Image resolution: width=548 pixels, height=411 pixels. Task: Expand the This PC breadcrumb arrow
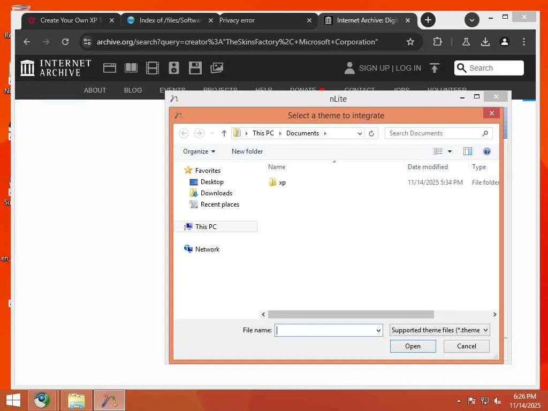coord(280,133)
